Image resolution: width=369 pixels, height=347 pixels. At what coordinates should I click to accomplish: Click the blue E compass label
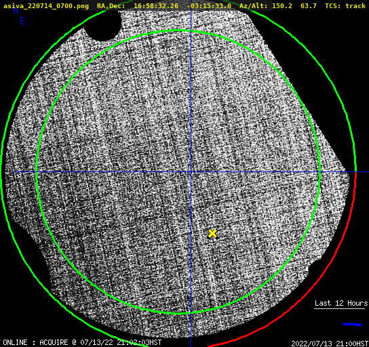(22, 21)
